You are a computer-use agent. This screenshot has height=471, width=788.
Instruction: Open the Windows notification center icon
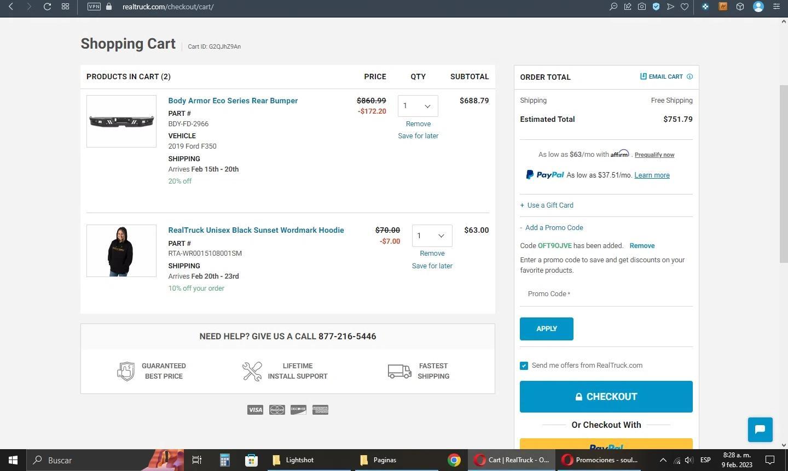(x=770, y=460)
